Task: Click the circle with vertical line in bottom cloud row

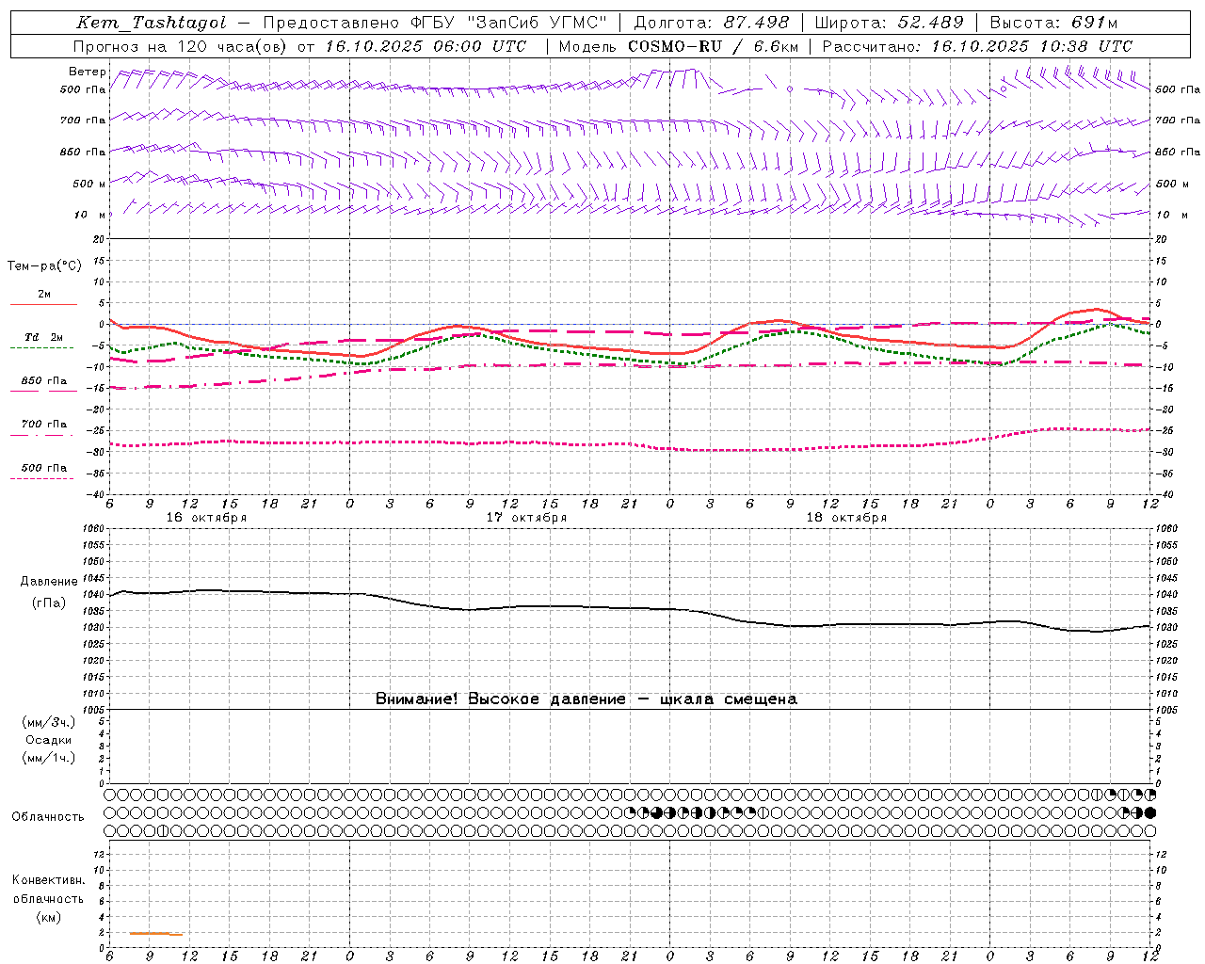Action: 162,830
